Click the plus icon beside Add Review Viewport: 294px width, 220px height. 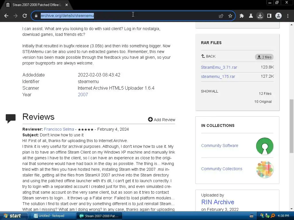coord(150,119)
